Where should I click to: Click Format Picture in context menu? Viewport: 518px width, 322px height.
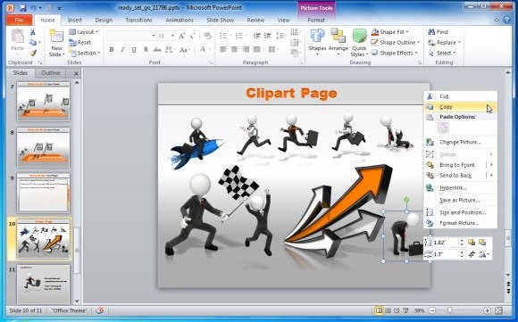coord(460,223)
